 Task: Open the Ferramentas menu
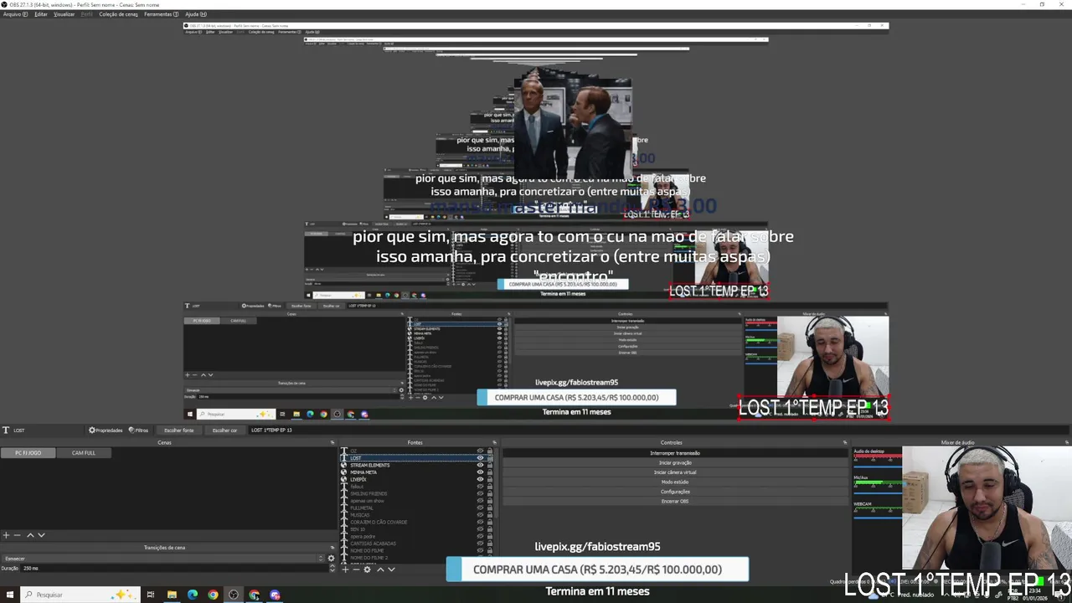161,14
